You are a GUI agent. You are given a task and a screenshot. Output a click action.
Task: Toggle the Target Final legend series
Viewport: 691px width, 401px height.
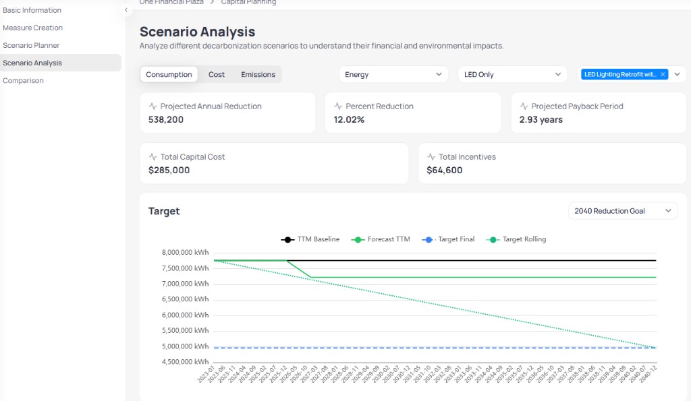[448, 239]
